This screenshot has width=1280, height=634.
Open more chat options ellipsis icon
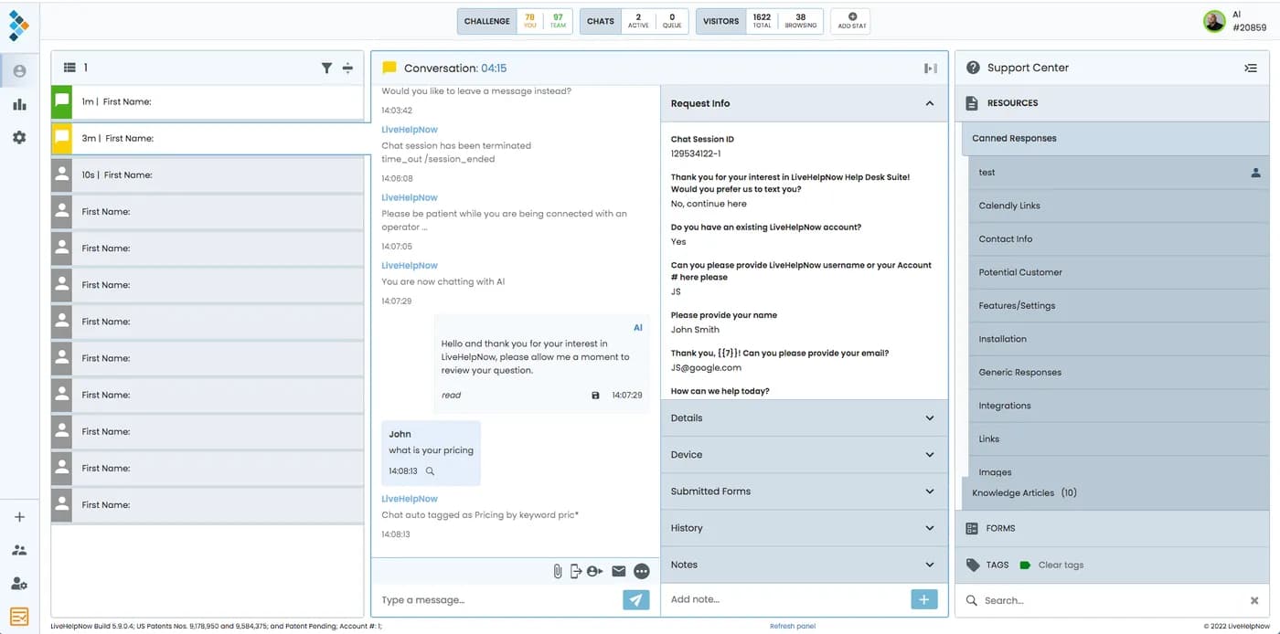tap(642, 571)
